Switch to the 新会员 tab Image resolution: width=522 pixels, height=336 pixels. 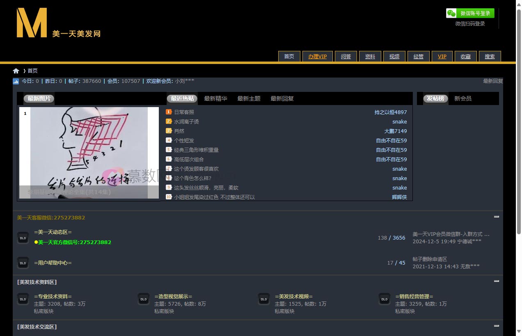pos(462,98)
